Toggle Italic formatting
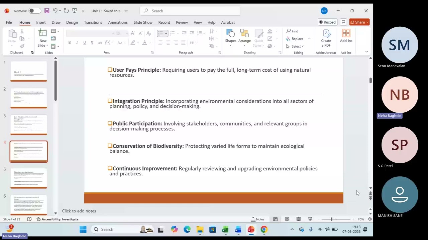This screenshot has height=240, width=428. pyautogui.click(x=77, y=43)
